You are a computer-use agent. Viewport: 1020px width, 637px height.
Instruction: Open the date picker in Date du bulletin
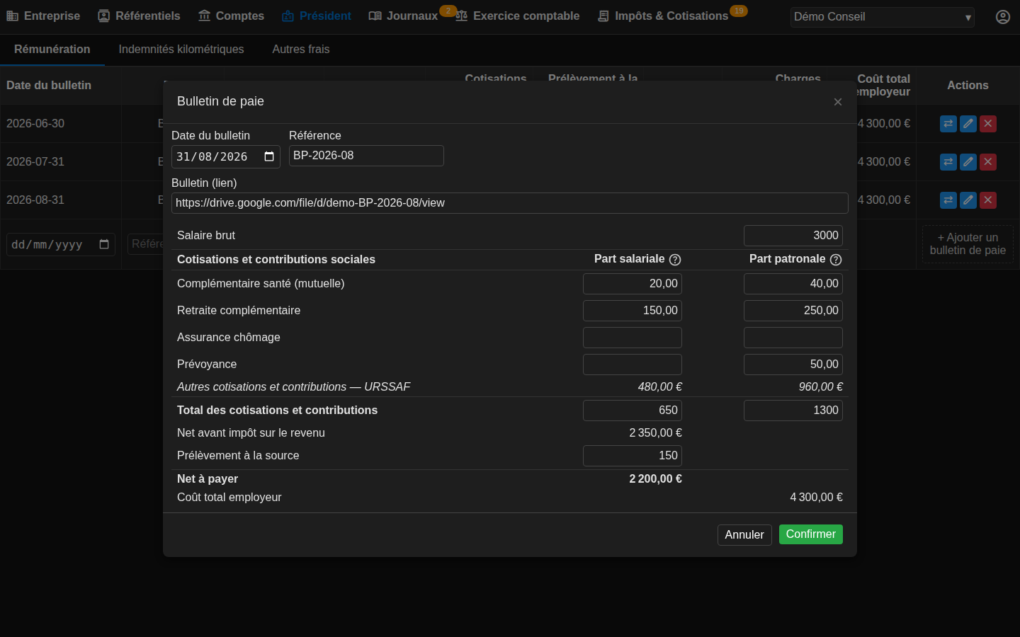tap(269, 156)
